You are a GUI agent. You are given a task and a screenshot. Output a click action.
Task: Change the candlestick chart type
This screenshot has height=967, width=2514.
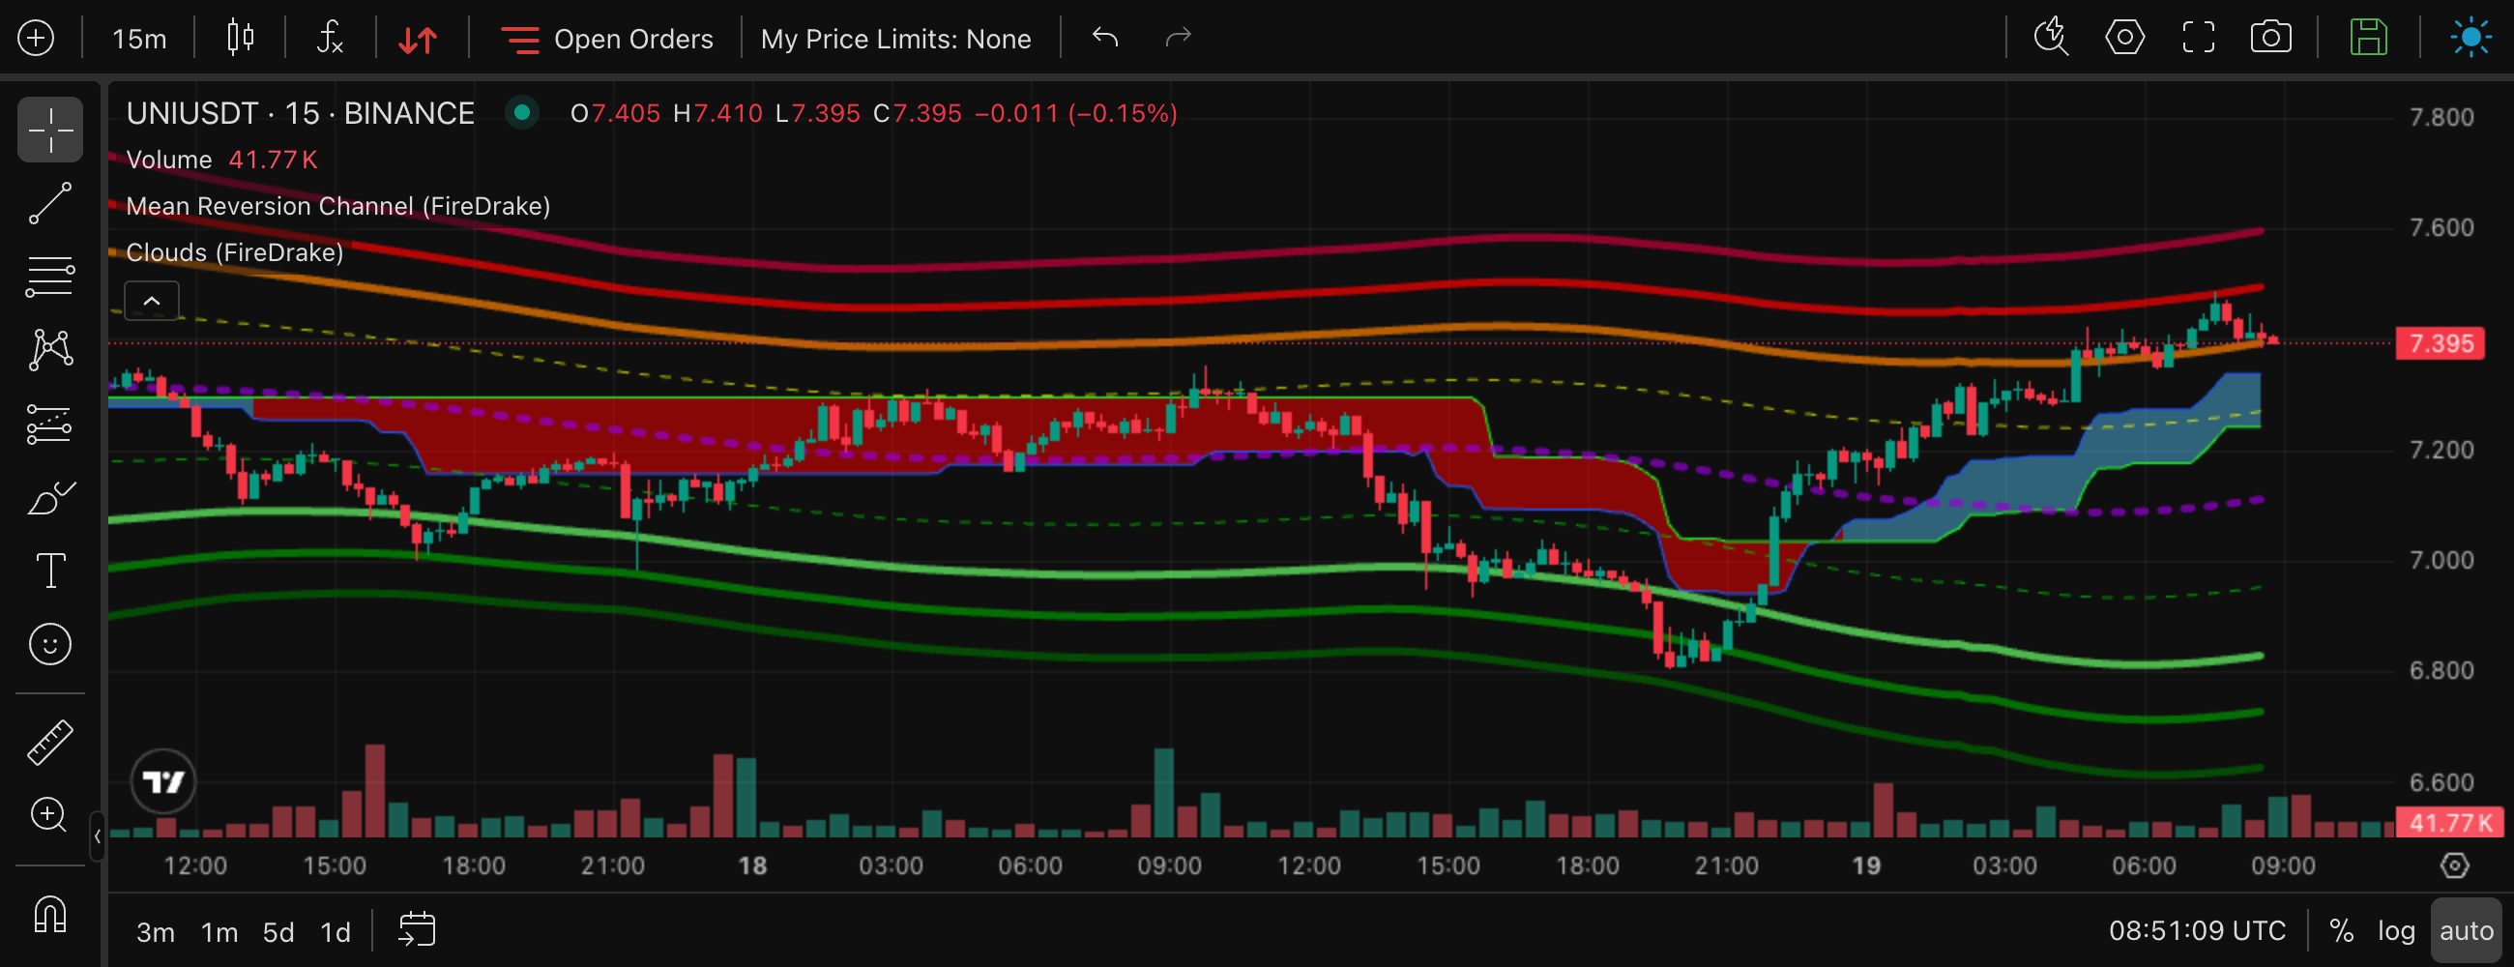point(240,38)
